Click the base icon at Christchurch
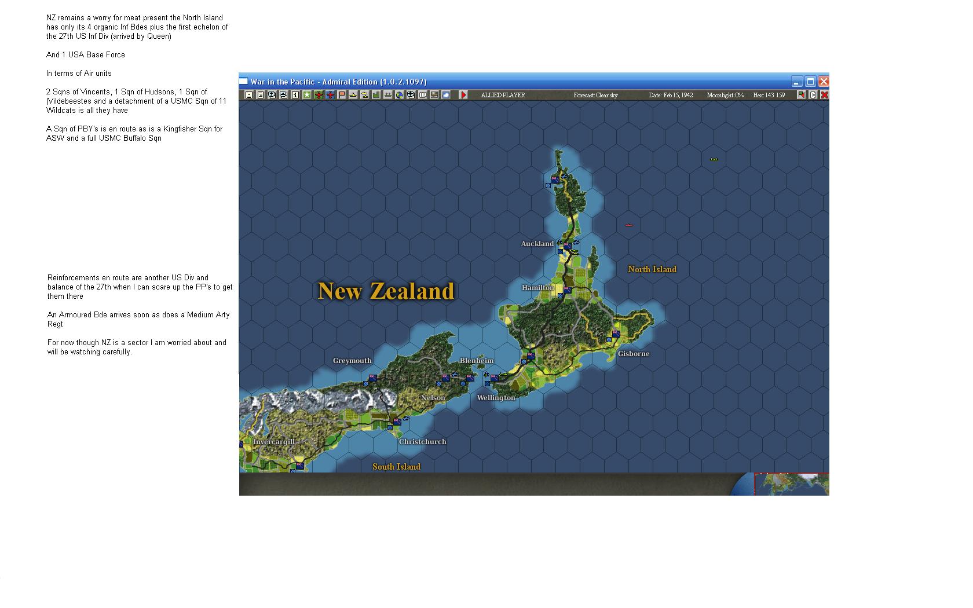 coord(397,423)
